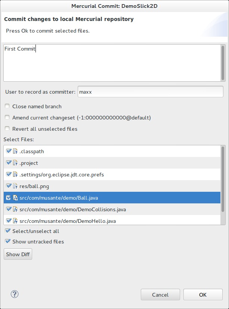Click the org.eclipse.jdt.core.prefs file icon
Image resolution: width=229 pixels, height=309 pixels.
click(x=15, y=175)
